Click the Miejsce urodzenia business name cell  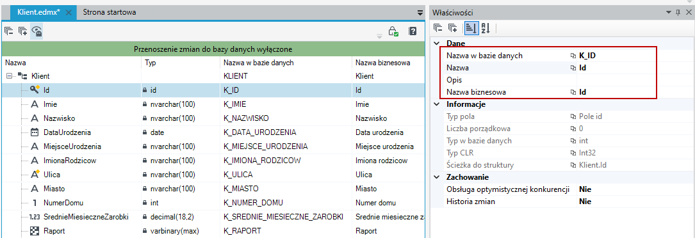388,147
